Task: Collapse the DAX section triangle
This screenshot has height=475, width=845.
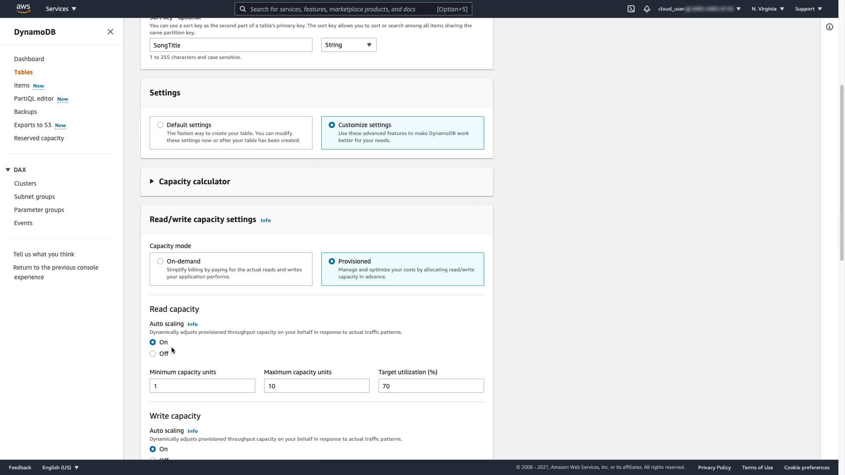Action: pos(8,170)
